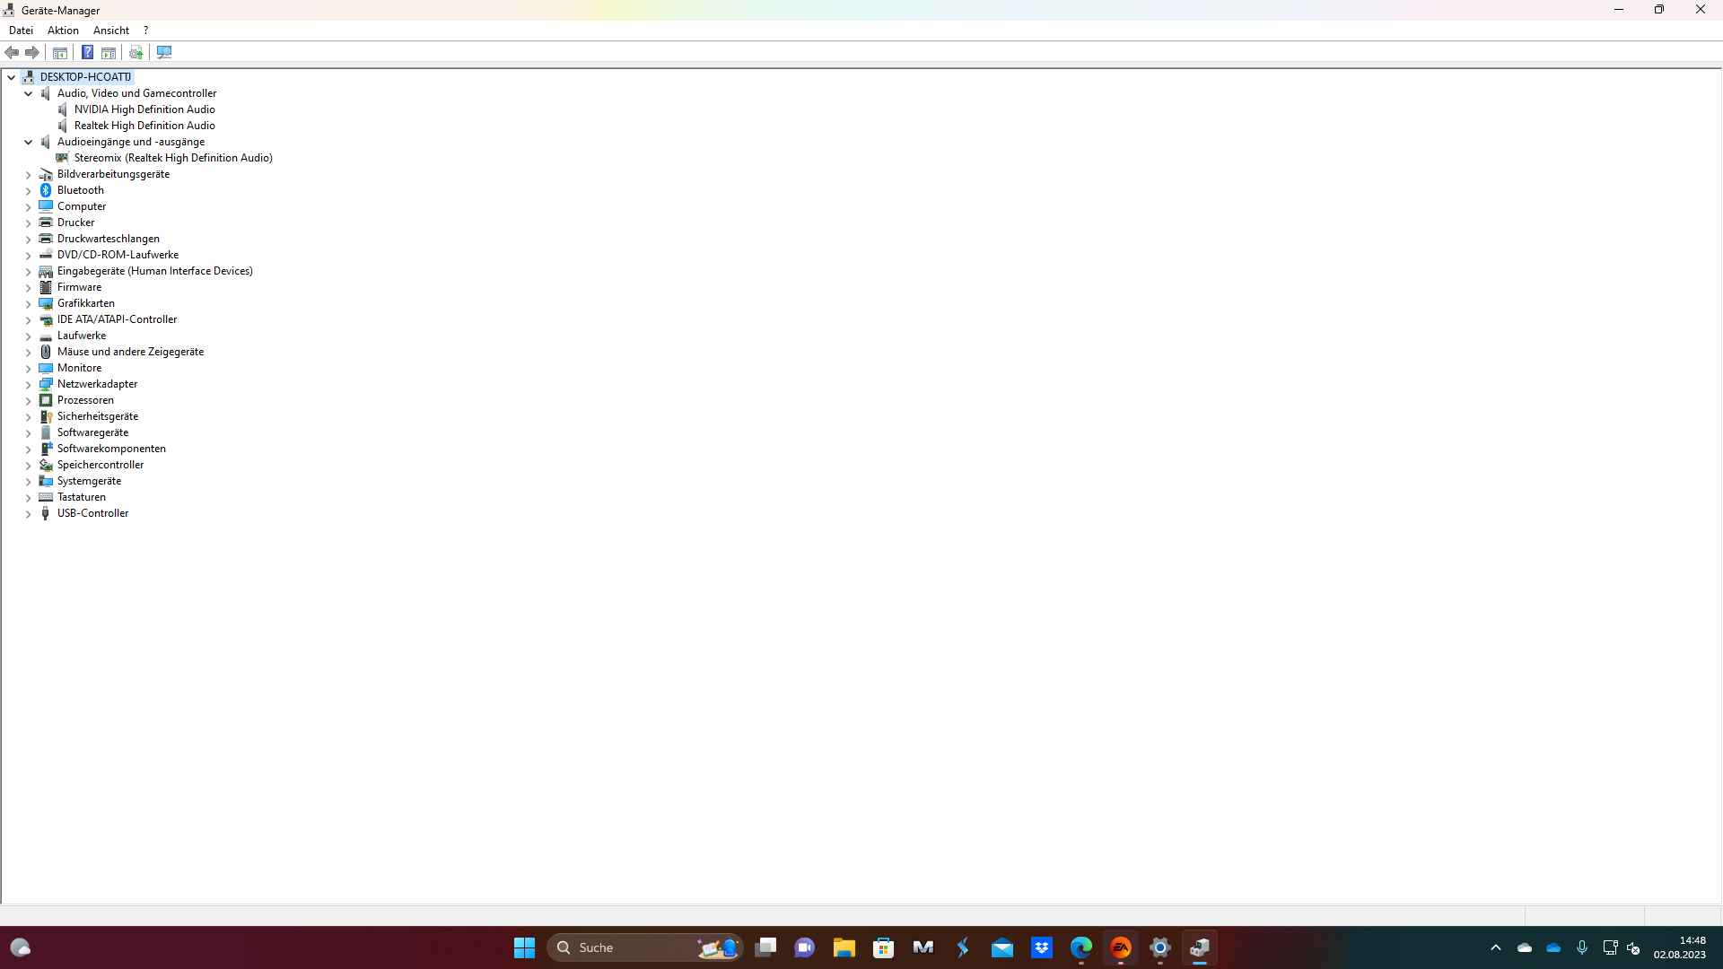Click the blue help question mark toolbar icon
This screenshot has height=969, width=1723.
click(x=87, y=52)
